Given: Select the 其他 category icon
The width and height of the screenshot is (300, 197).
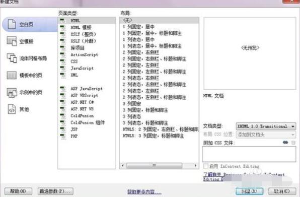Looking at the screenshot, I should [12, 109].
